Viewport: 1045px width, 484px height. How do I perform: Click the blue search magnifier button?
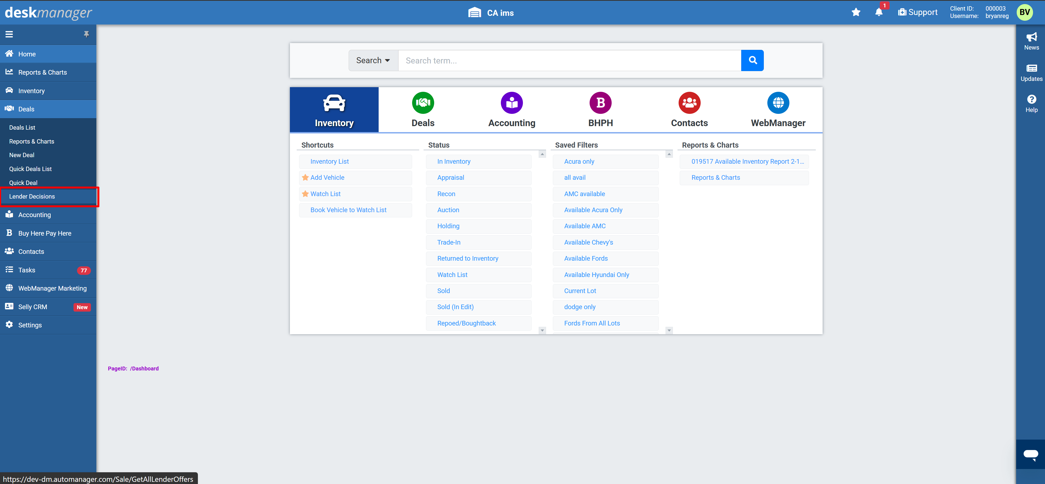click(x=752, y=60)
